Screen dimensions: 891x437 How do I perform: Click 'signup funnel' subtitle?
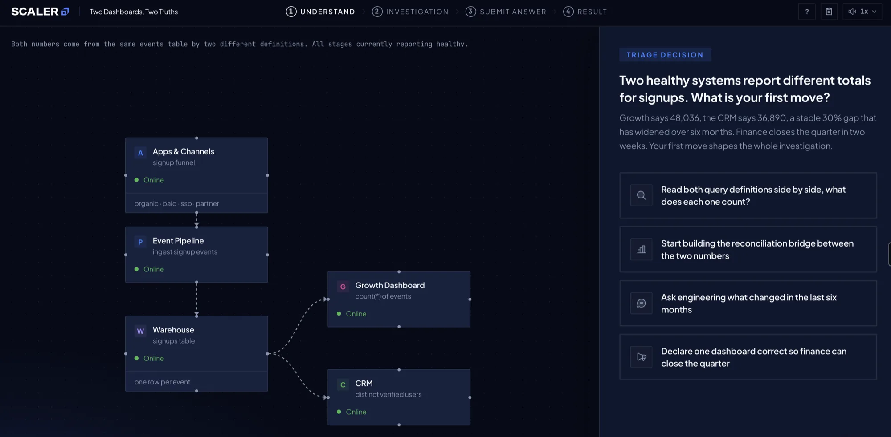[174, 162]
